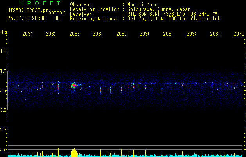This screenshot has width=246, height=157.
Task: Click the word meteor under the file name
Action: coord(57,13)
